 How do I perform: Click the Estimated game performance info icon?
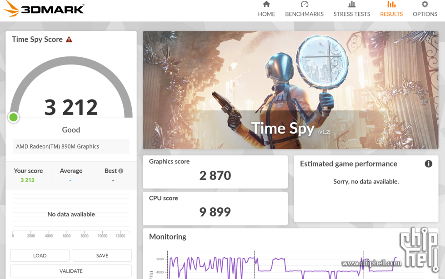click(428, 164)
